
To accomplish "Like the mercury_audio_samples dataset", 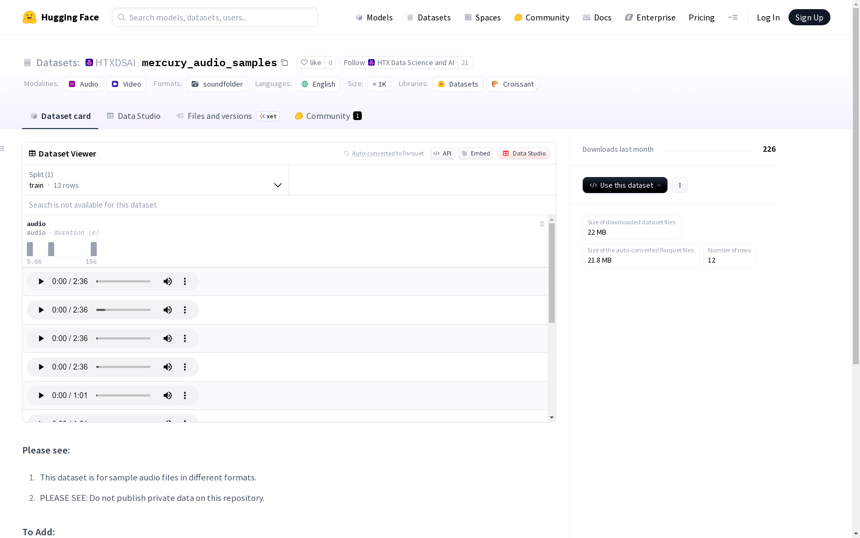I will [x=311, y=62].
